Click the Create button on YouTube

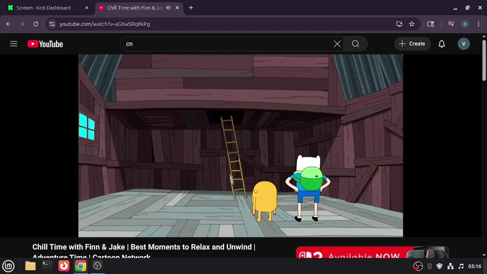412,44
